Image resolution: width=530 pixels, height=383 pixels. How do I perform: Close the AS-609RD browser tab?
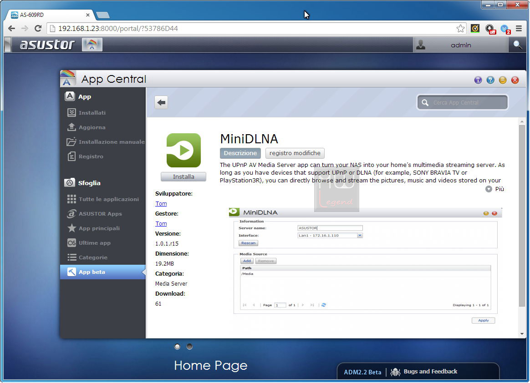point(87,15)
